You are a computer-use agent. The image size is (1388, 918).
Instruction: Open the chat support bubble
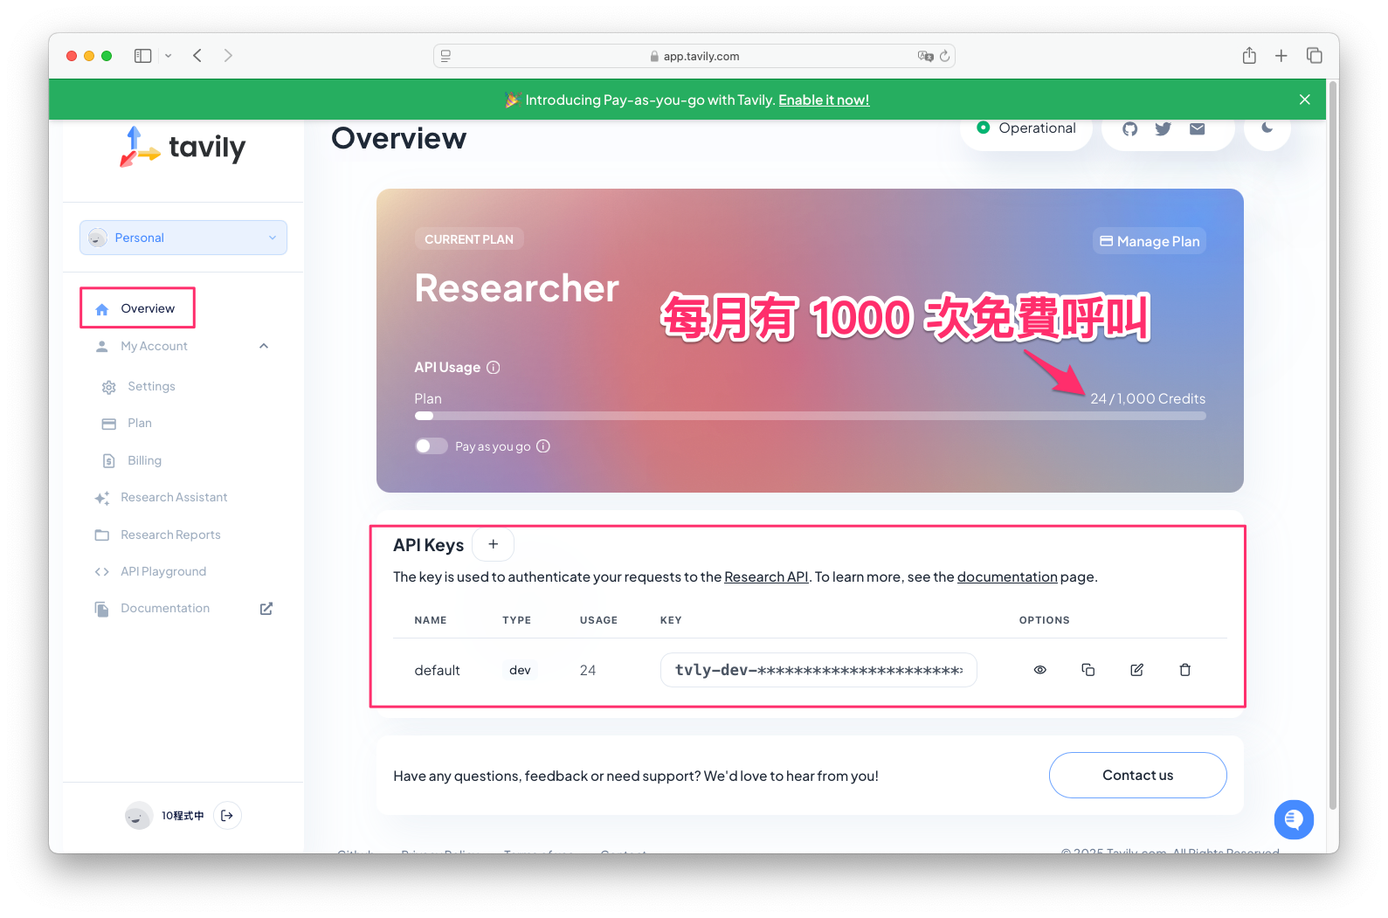[1293, 819]
